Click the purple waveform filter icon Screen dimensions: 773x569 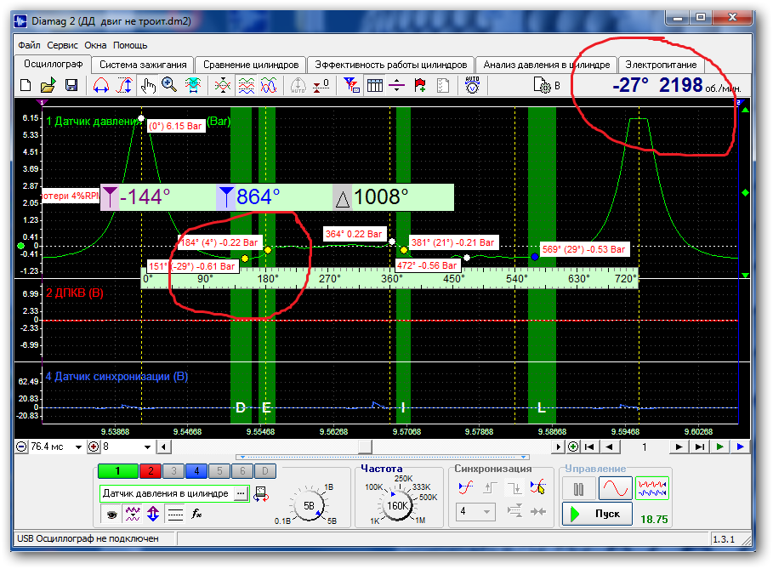point(133,515)
